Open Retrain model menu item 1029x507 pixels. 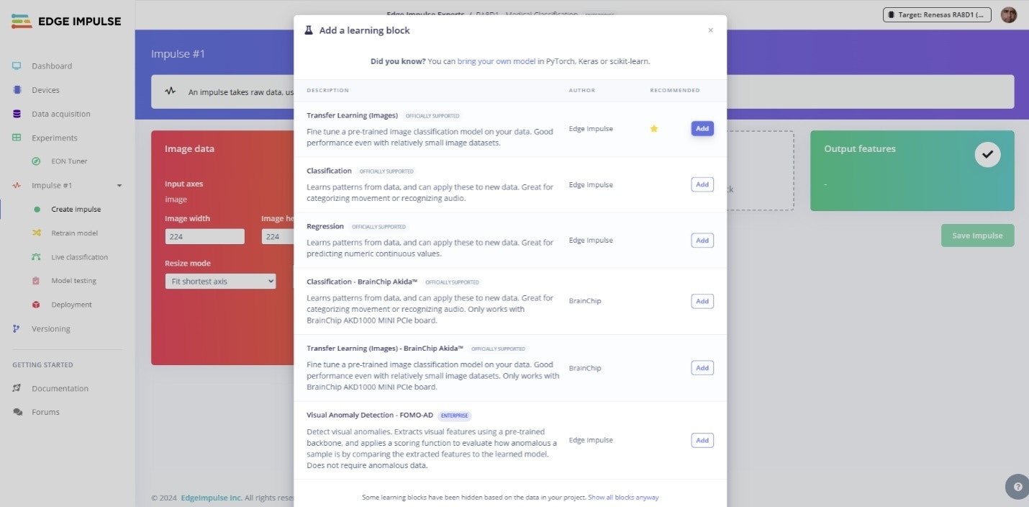coord(74,233)
